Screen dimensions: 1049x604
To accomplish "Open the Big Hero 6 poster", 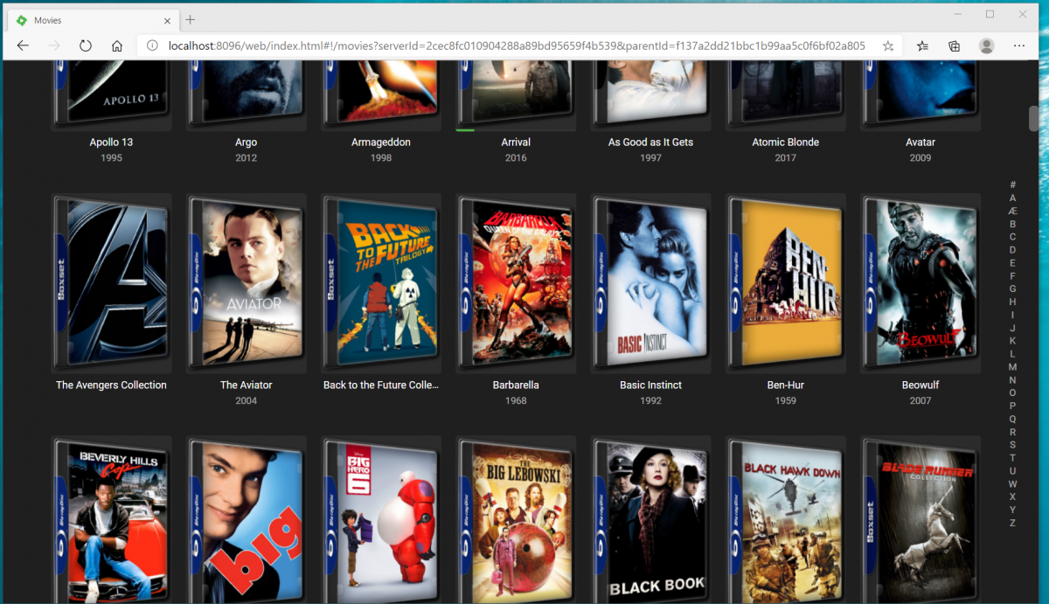I will coord(381,521).
